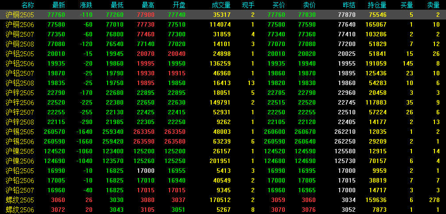Click volume 201951 of 沪镍2506
The image size is (446, 214).
pos(220,161)
